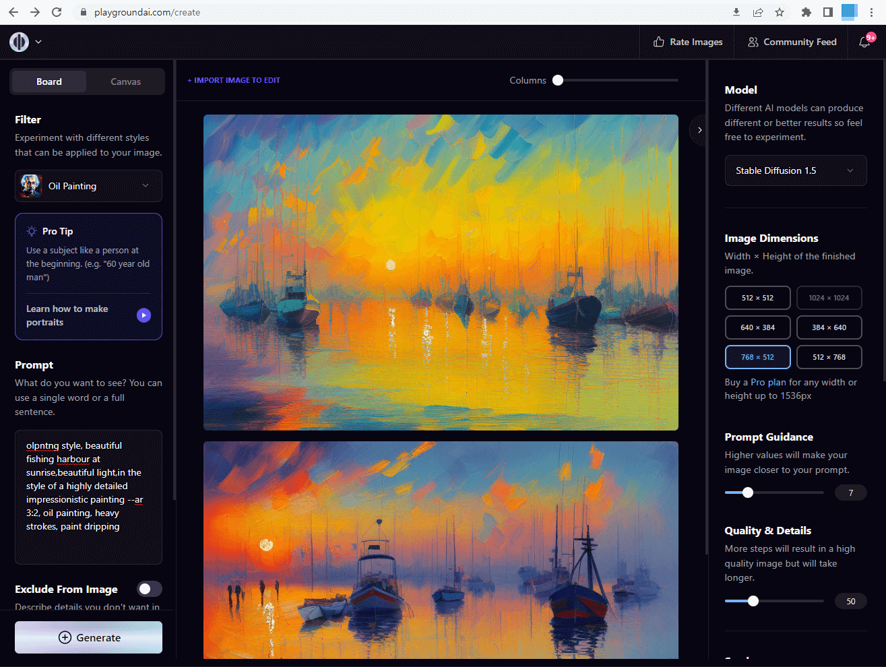Click Import Image to Edit link

[234, 80]
